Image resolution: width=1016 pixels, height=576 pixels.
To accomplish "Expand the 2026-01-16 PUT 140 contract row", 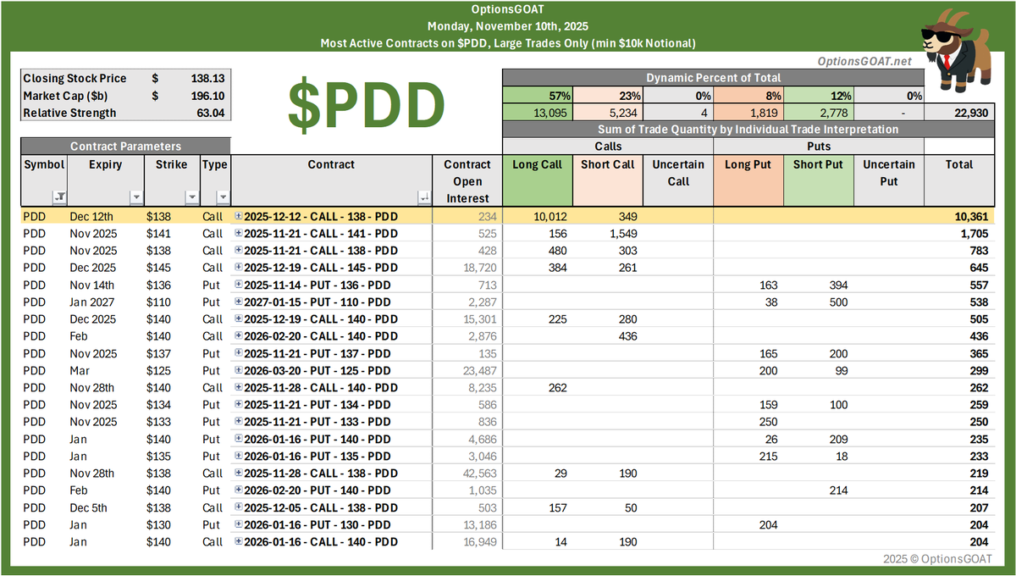I will (239, 440).
